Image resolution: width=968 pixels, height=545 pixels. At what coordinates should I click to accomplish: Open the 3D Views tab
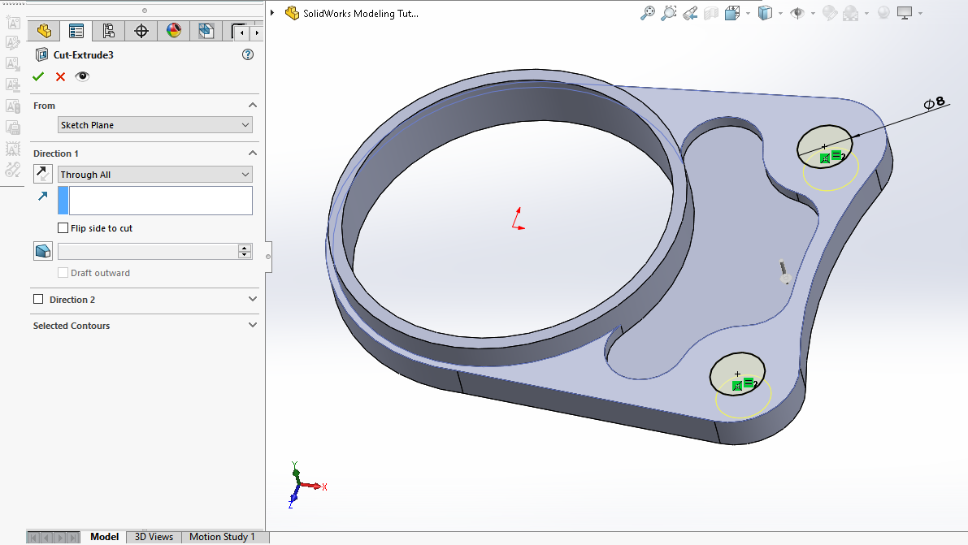point(154,537)
